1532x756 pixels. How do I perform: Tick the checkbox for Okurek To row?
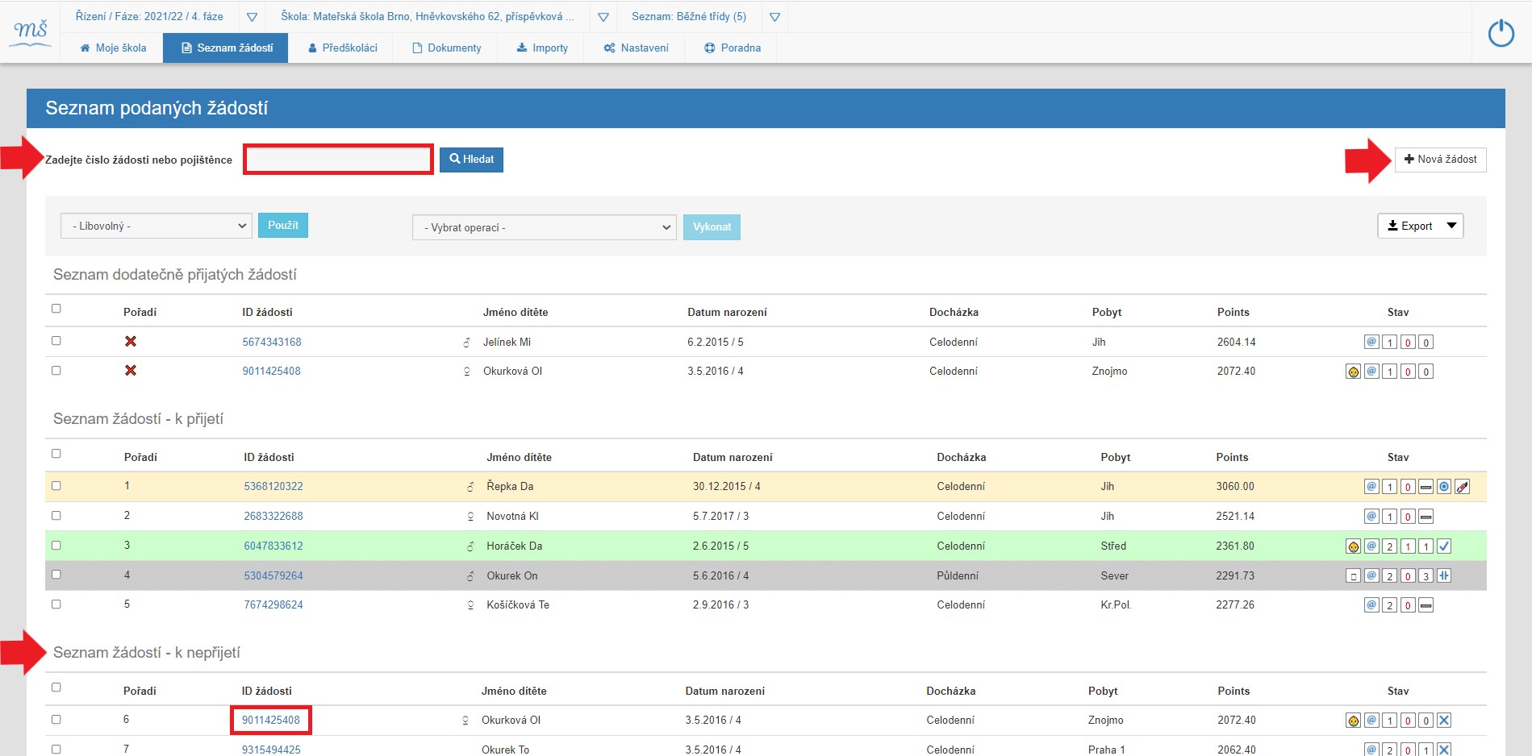56,750
